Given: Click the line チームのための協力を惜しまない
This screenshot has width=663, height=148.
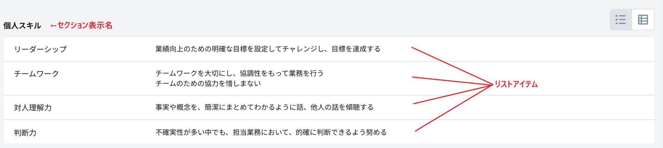Looking at the screenshot, I should 208,84.
